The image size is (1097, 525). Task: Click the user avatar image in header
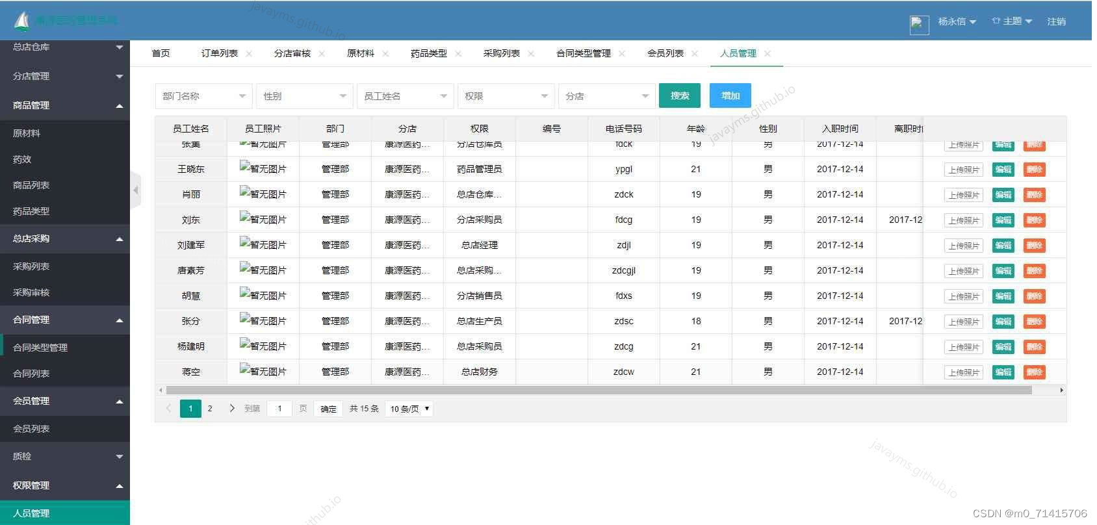click(x=919, y=25)
